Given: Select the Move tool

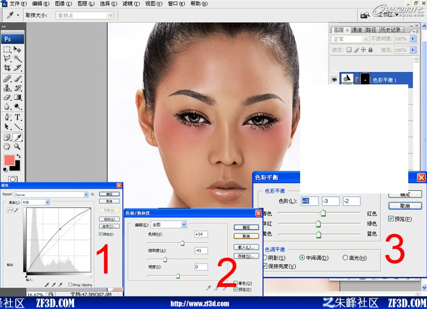Looking at the screenshot, I should tap(17, 49).
